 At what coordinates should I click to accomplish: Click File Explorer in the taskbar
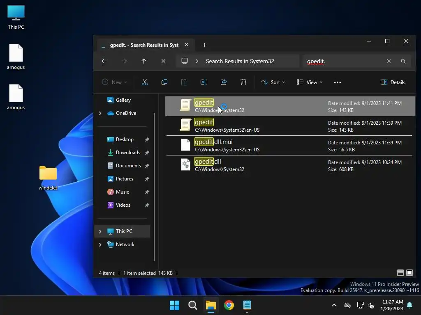pyautogui.click(x=211, y=305)
